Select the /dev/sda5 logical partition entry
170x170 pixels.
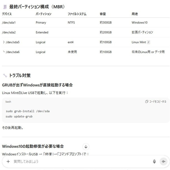tap(12, 42)
